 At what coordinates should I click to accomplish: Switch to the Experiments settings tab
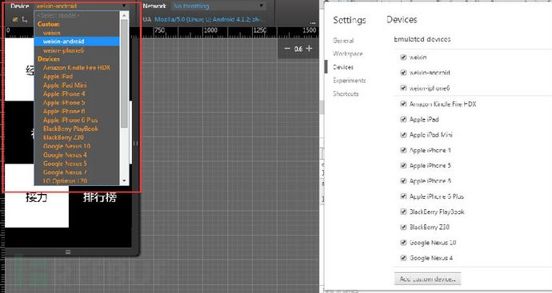[350, 81]
